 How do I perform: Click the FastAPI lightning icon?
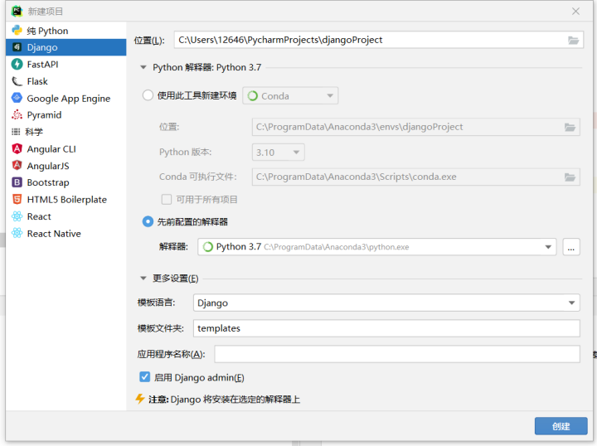point(17,64)
